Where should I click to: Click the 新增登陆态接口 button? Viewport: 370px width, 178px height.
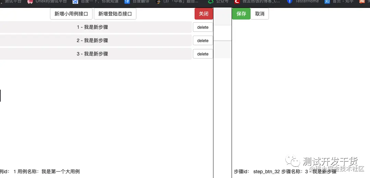click(x=115, y=14)
